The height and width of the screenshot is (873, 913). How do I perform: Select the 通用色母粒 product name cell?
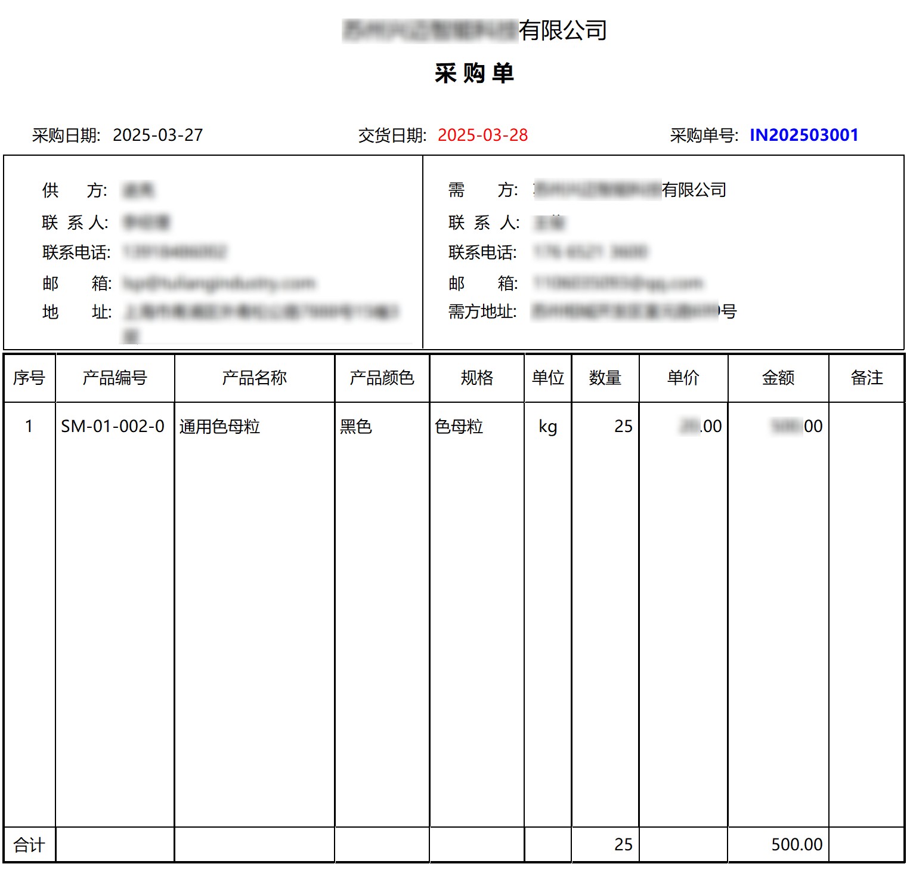click(219, 426)
